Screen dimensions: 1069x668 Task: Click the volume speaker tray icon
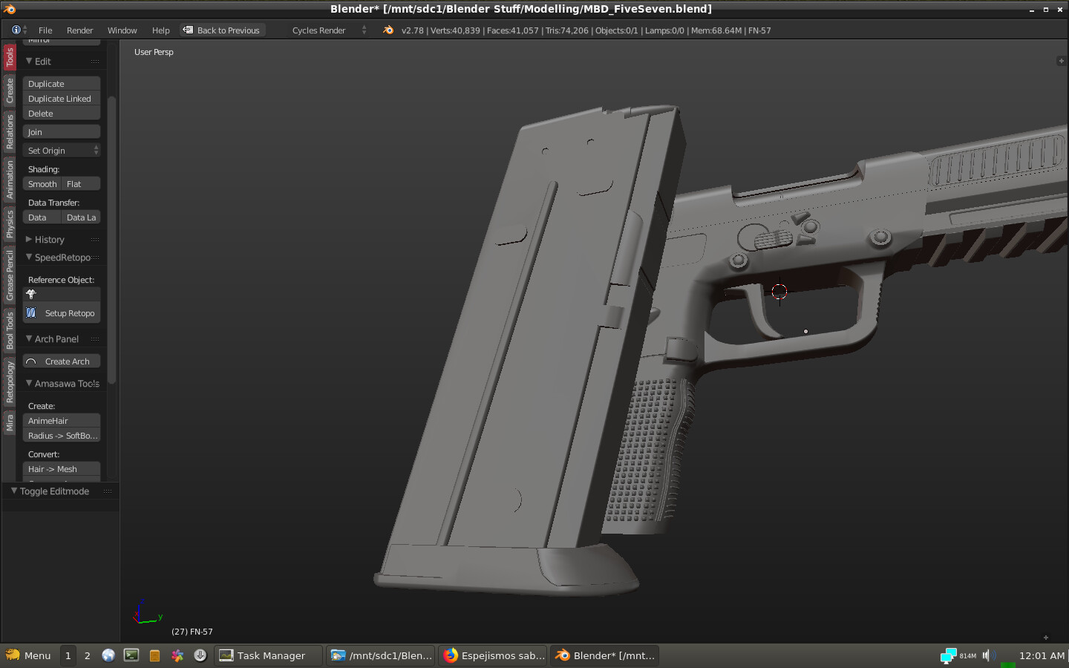coord(987,655)
